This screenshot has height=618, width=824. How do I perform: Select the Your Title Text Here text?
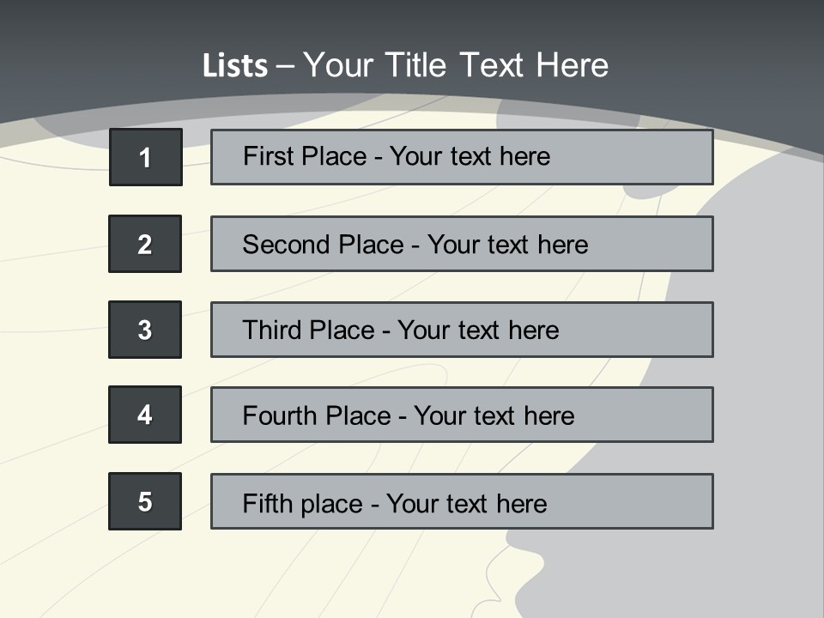[456, 65]
